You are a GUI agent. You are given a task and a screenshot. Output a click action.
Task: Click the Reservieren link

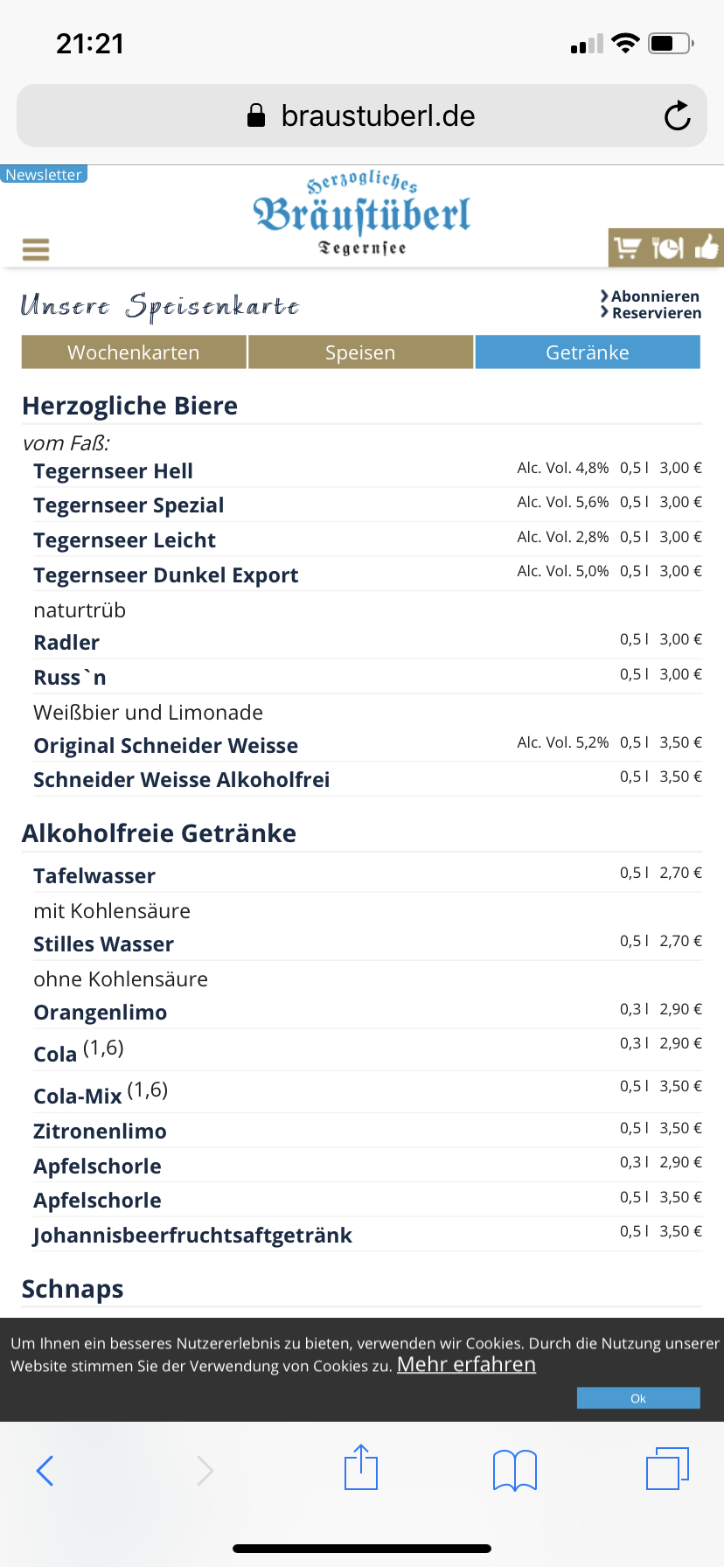(656, 313)
